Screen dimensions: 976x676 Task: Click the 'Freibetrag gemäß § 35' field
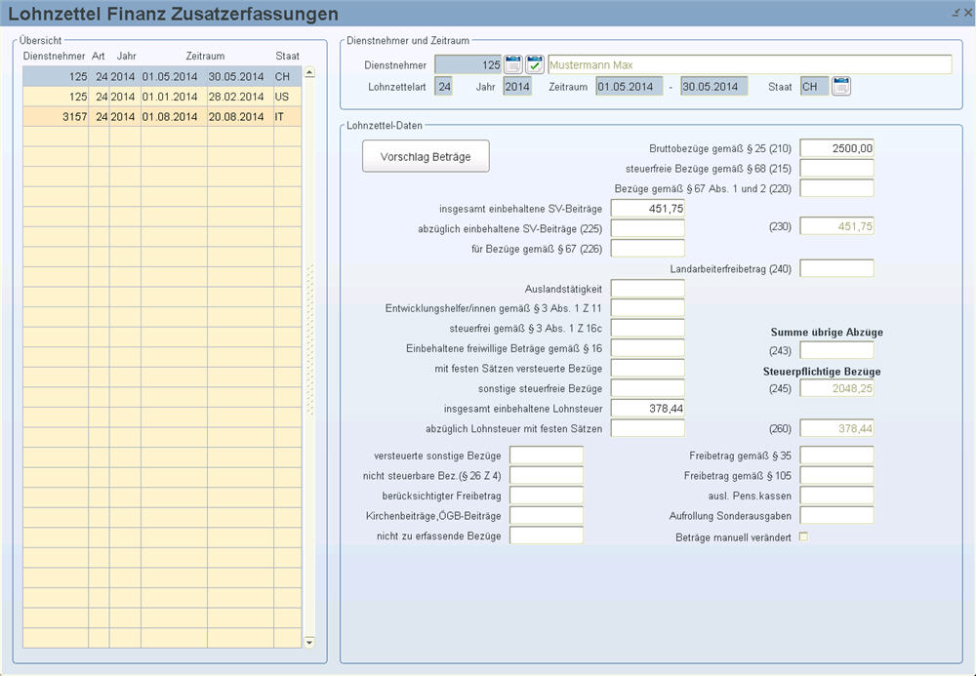836,456
